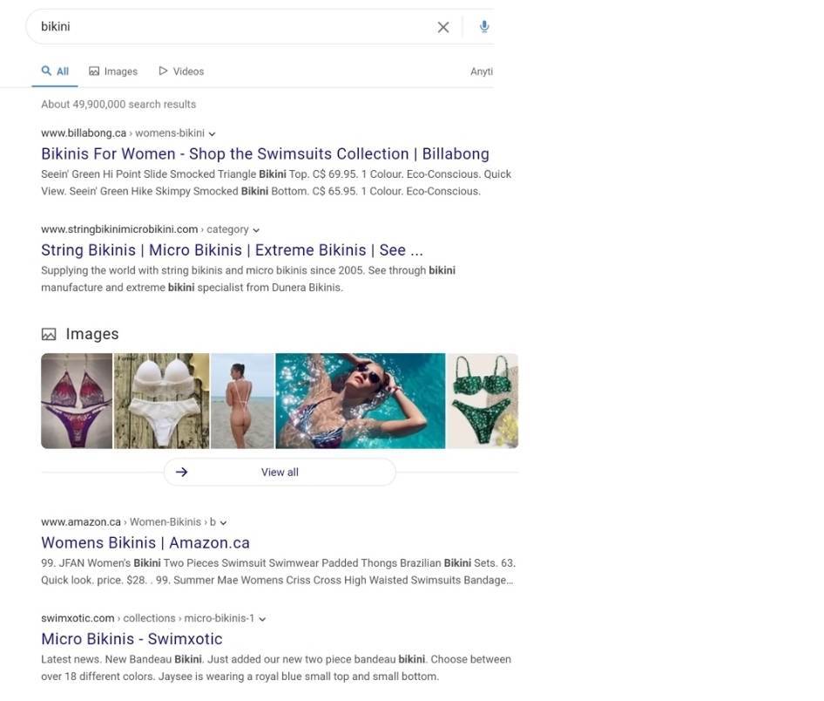
Task: Expand the billabong.ca result dropdown arrow
Action: [x=212, y=133]
